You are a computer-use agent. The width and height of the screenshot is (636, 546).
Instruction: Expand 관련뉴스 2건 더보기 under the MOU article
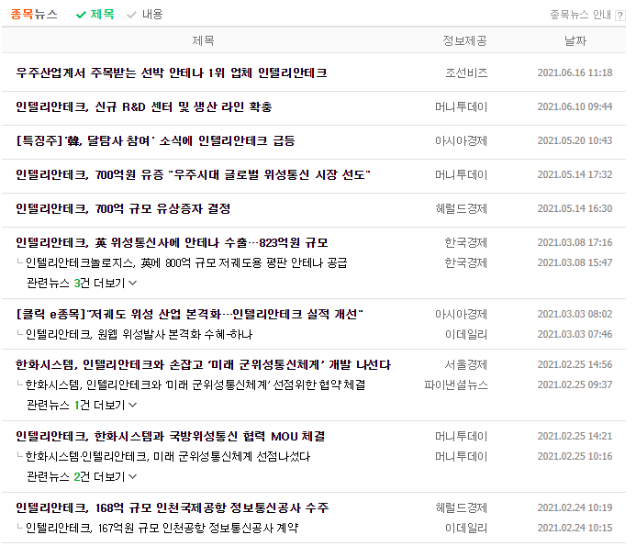coord(82,476)
